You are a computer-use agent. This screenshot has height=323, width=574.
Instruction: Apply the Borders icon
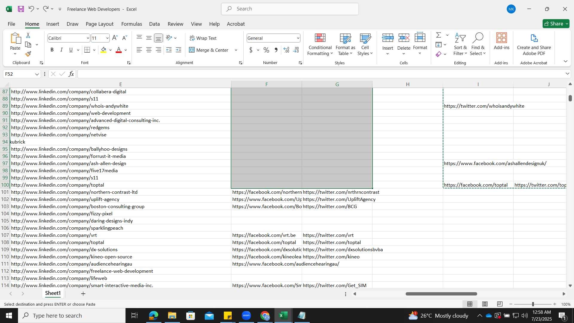[x=87, y=50]
